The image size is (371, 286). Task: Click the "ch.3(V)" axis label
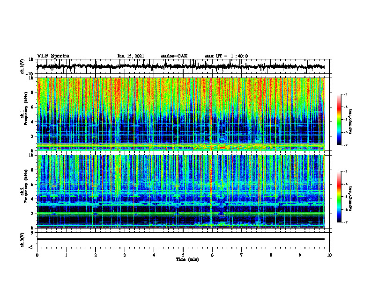22,240
